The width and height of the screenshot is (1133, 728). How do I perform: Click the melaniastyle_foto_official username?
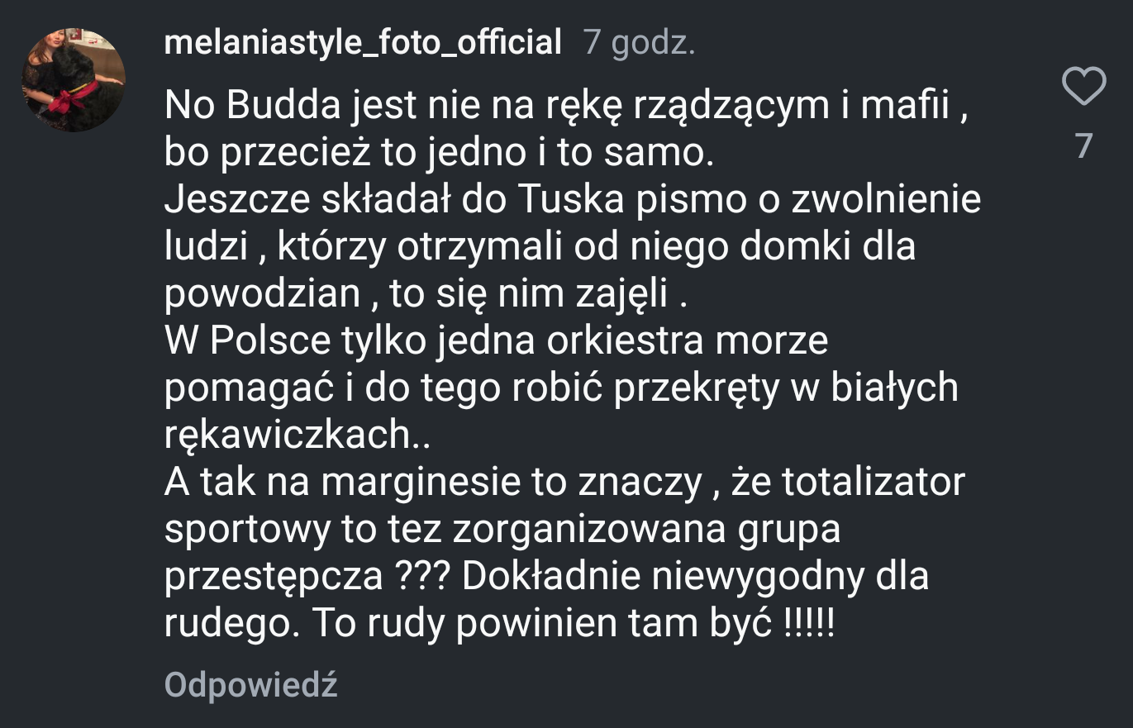point(363,41)
